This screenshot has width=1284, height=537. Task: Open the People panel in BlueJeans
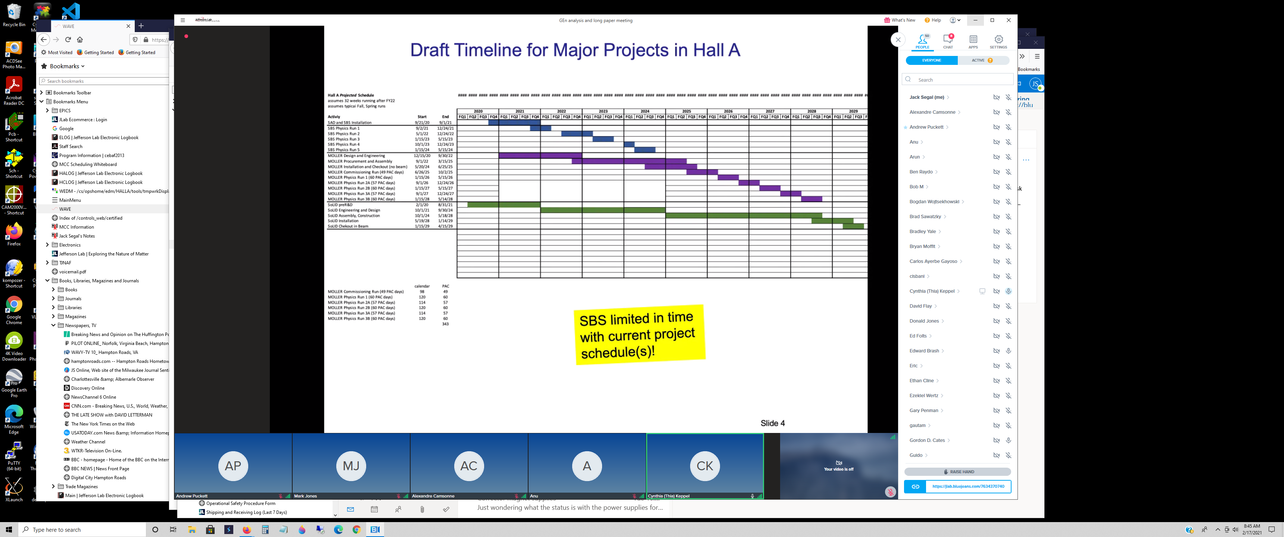922,41
